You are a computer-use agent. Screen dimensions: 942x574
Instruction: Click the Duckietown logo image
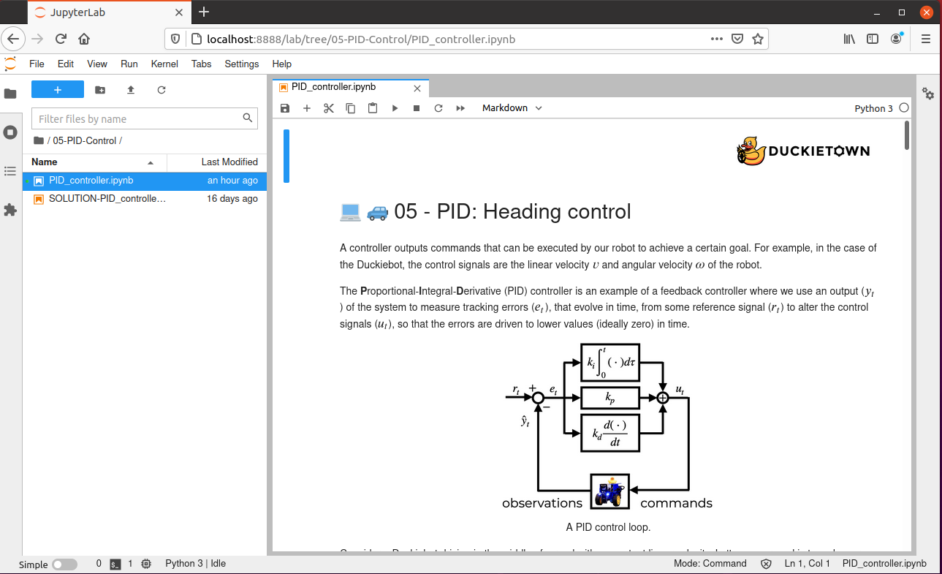pyautogui.click(x=803, y=151)
